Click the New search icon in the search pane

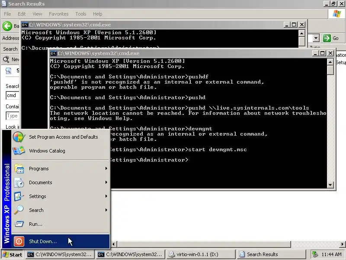(6, 59)
